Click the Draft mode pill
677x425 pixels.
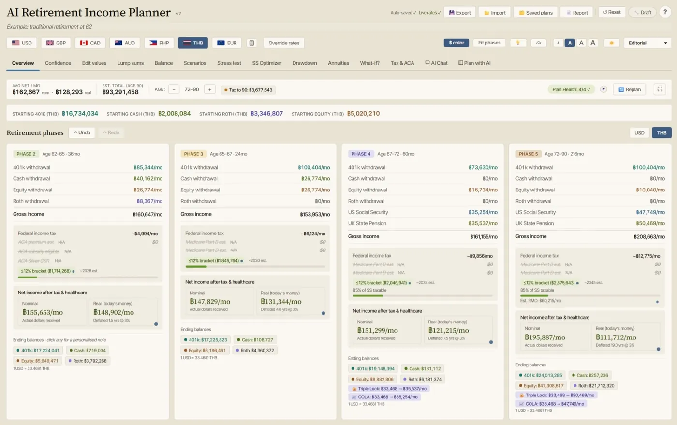642,13
